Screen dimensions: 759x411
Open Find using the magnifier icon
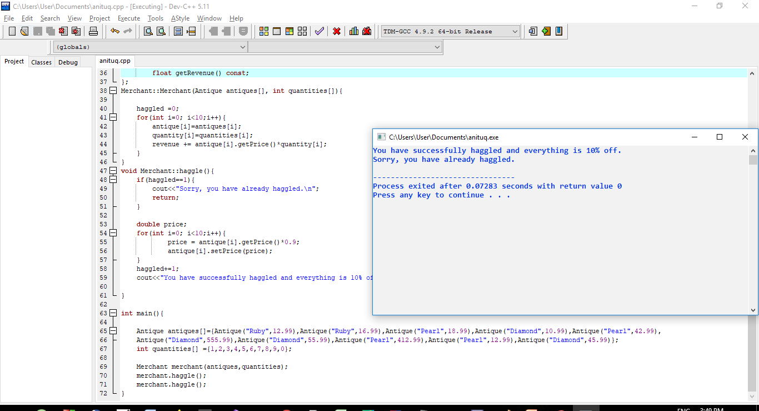148,31
